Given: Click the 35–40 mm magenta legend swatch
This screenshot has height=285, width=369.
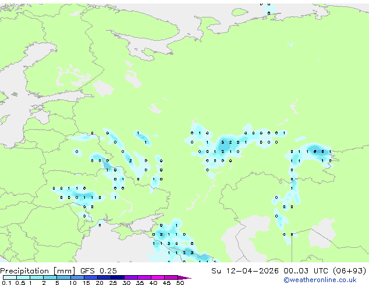Looking at the screenshot, I should [x=144, y=277].
